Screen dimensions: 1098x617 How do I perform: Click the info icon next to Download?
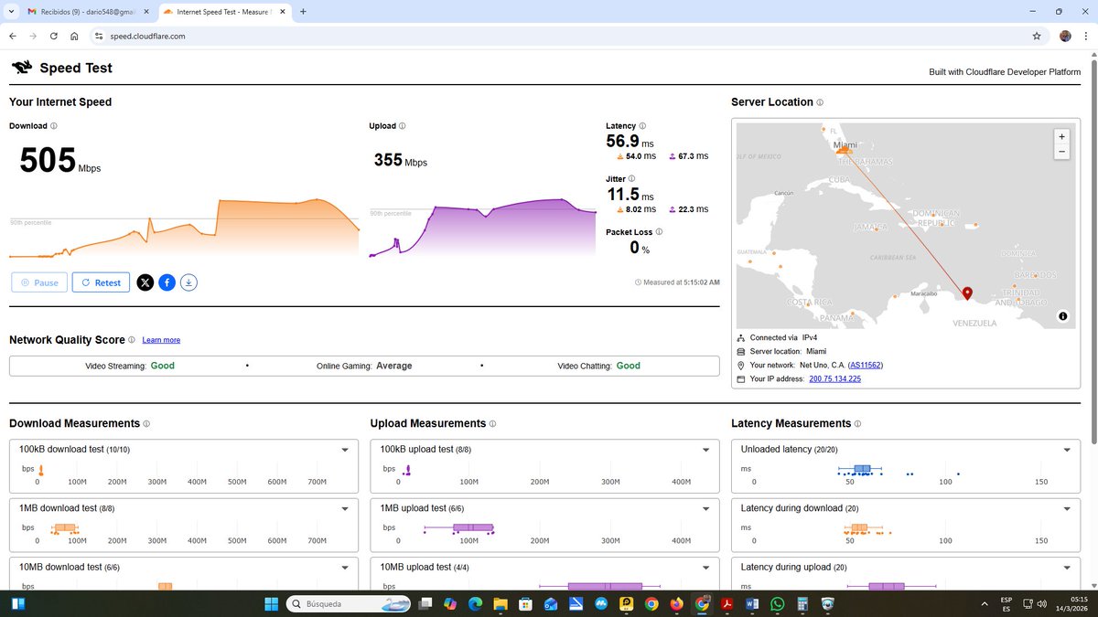54,126
